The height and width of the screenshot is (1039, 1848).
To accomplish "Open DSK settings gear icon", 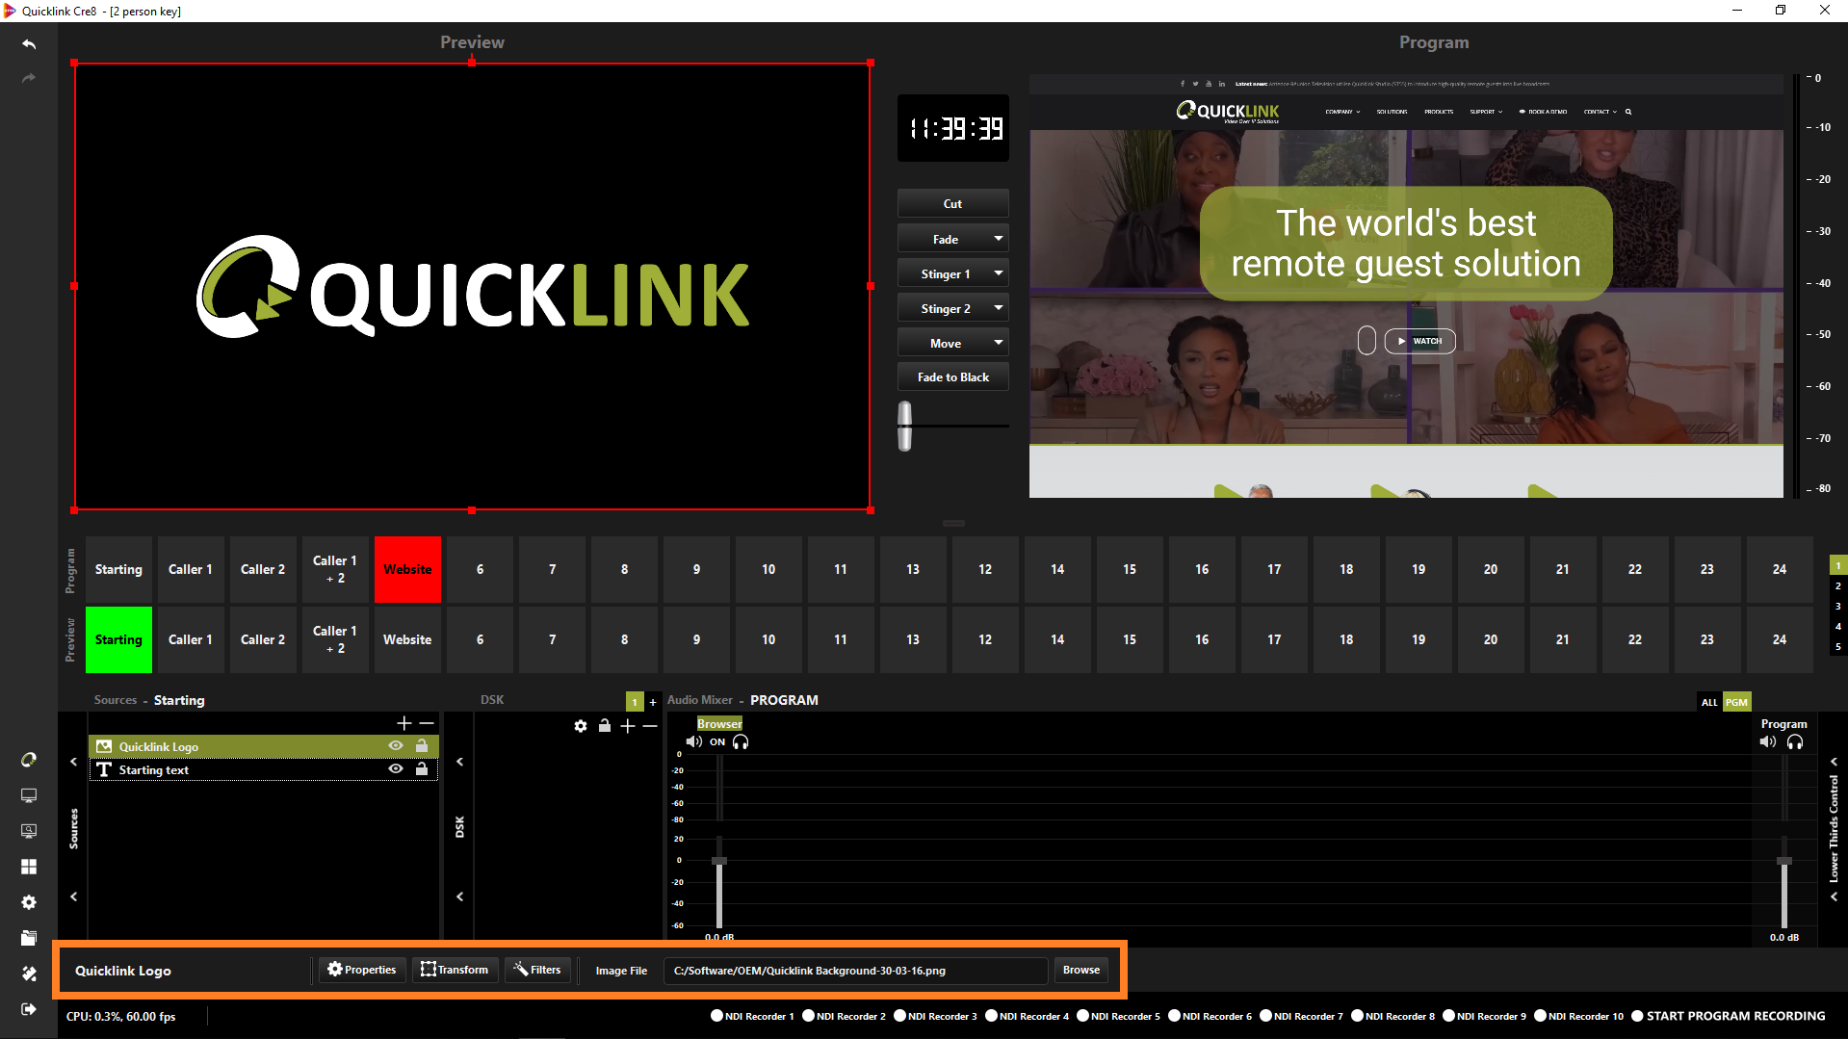I will pyautogui.click(x=581, y=726).
